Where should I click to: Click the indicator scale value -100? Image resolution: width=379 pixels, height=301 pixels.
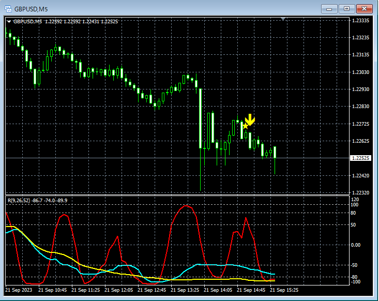point(355,282)
